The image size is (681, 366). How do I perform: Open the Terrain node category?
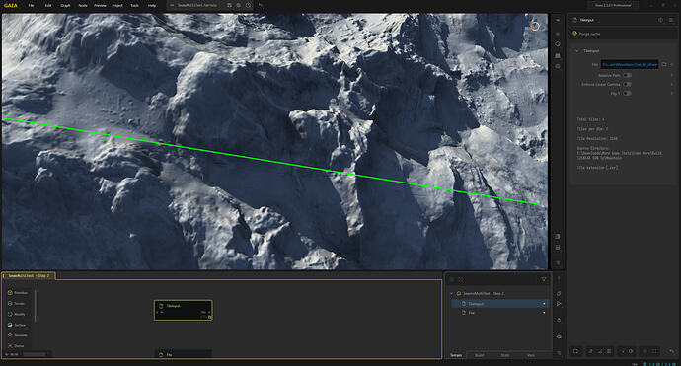[x=17, y=304]
